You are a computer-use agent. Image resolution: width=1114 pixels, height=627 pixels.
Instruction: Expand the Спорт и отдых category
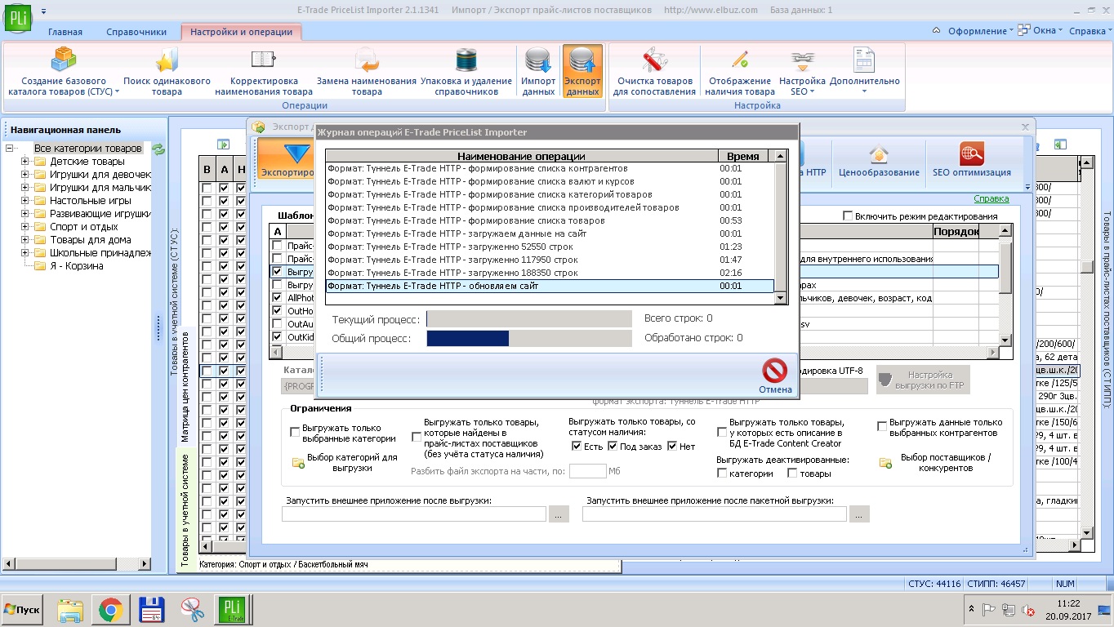25,227
